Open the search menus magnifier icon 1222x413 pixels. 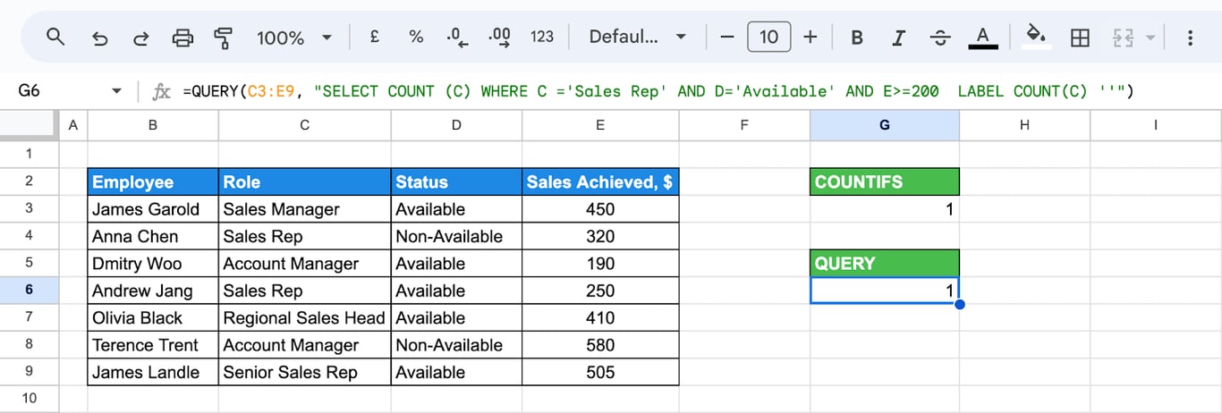pyautogui.click(x=55, y=38)
